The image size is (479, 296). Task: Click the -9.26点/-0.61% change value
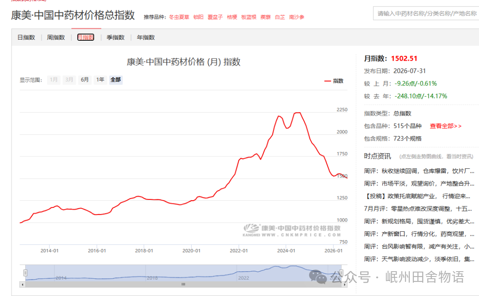(x=416, y=84)
